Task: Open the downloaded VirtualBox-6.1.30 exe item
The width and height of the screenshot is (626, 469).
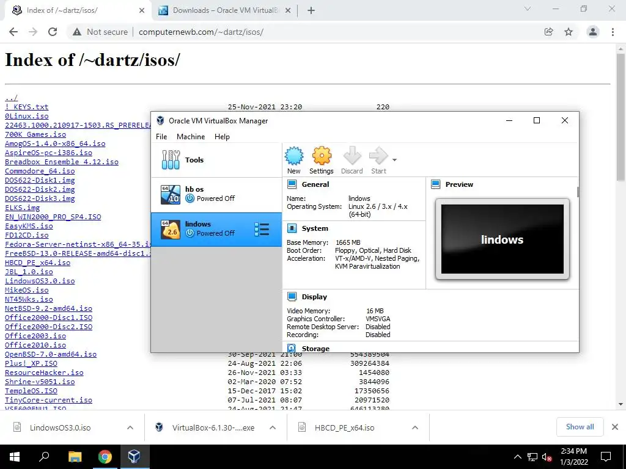Action: [213, 427]
